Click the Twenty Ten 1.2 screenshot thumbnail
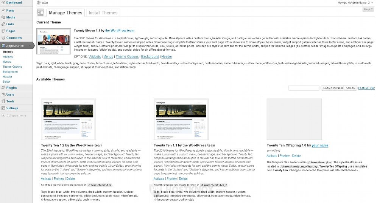The image size is (377, 203). (x=69, y=119)
